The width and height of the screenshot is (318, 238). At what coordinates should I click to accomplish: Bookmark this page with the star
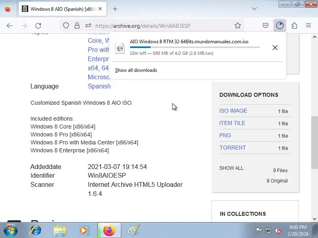tap(237, 26)
